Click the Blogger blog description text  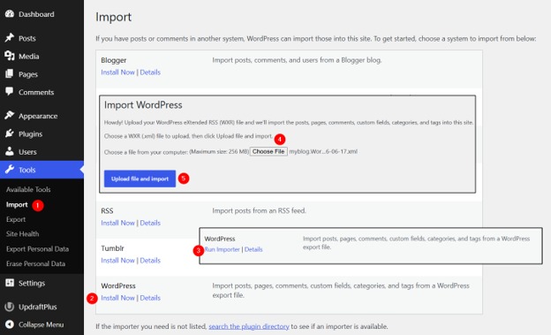tap(297, 60)
